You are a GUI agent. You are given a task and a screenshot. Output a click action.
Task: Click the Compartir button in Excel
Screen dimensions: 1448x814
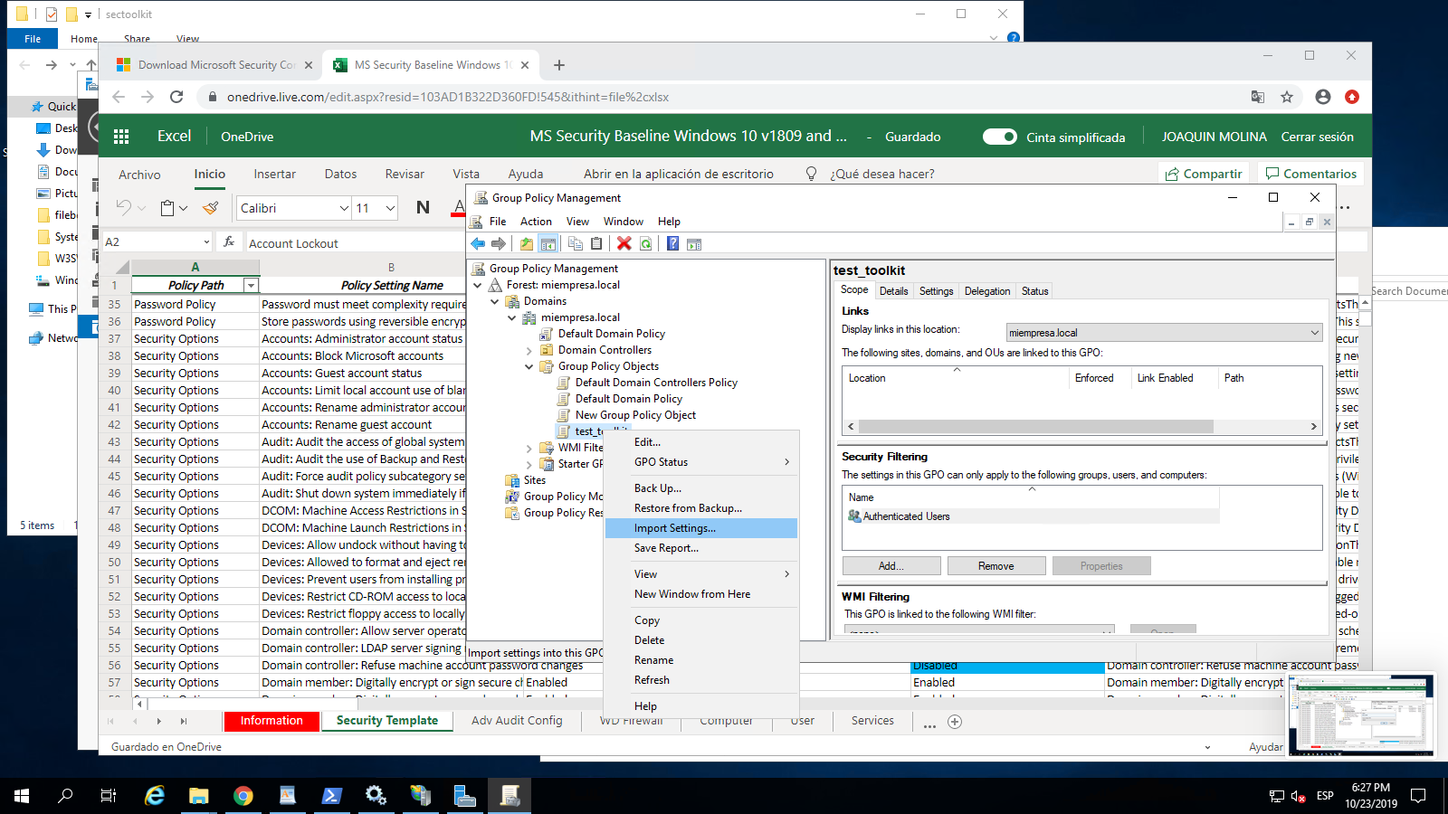pyautogui.click(x=1204, y=174)
